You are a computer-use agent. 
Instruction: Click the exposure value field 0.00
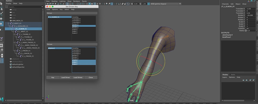(x=136, y=4)
